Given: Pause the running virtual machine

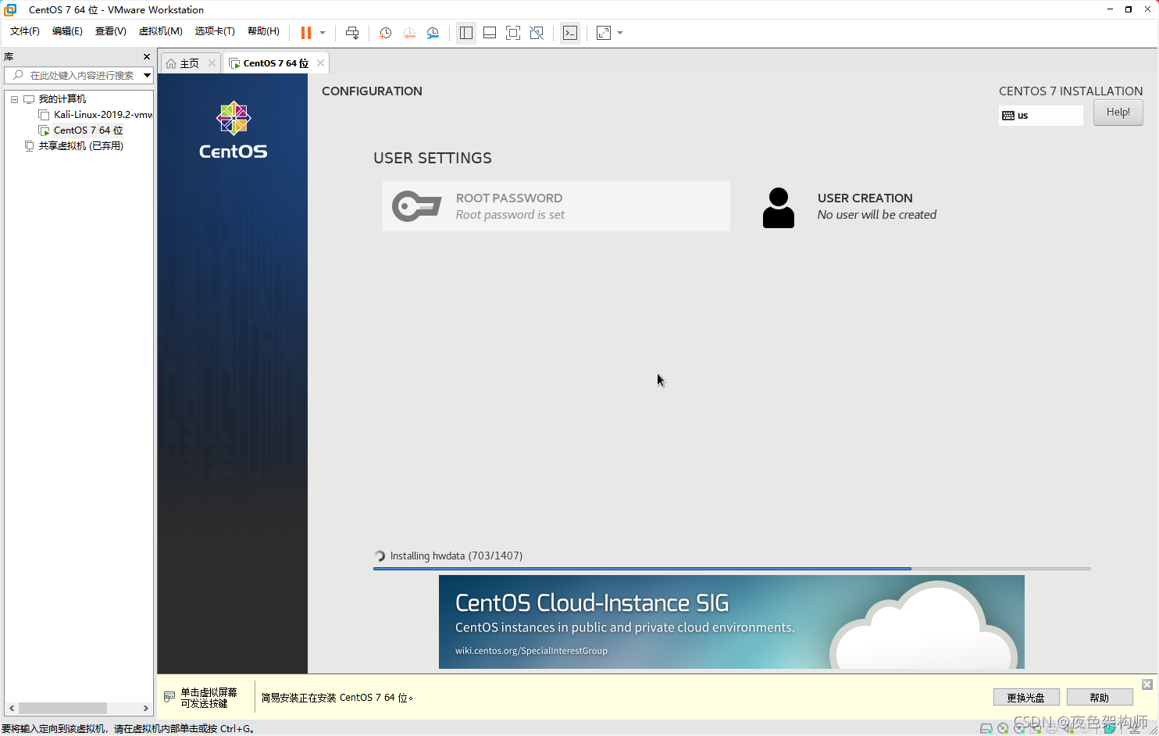Looking at the screenshot, I should (x=306, y=33).
